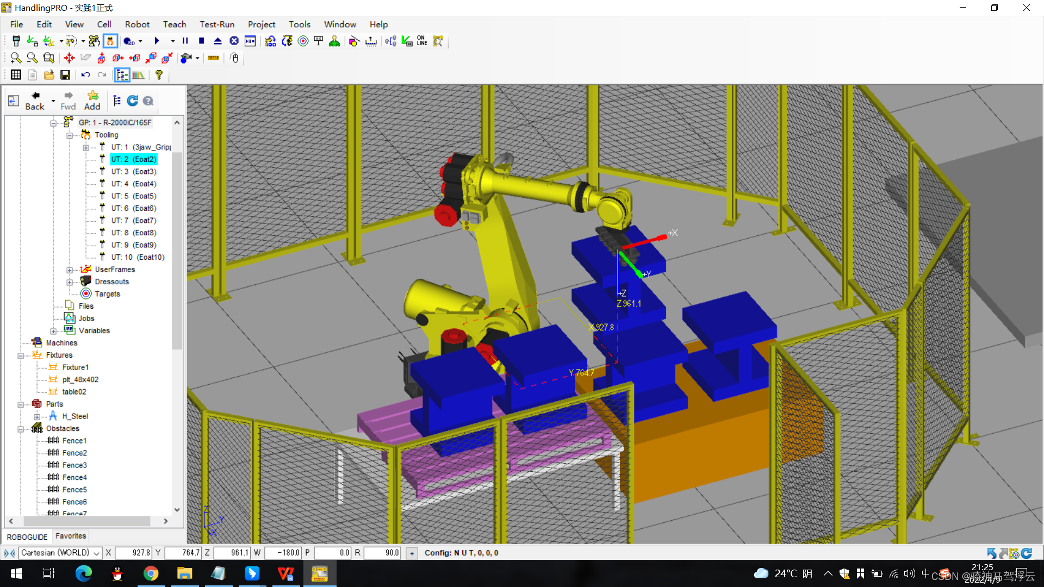This screenshot has width=1044, height=587.
Task: Expand the UserFrames node
Action: pyautogui.click(x=70, y=270)
